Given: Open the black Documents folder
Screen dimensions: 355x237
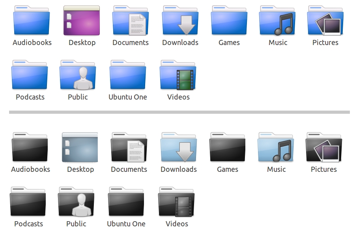Looking at the screenshot, I should click(129, 147).
